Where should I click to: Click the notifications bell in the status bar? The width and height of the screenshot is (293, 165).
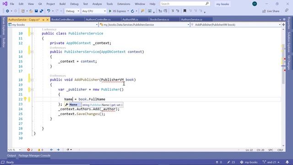[x=287, y=162]
